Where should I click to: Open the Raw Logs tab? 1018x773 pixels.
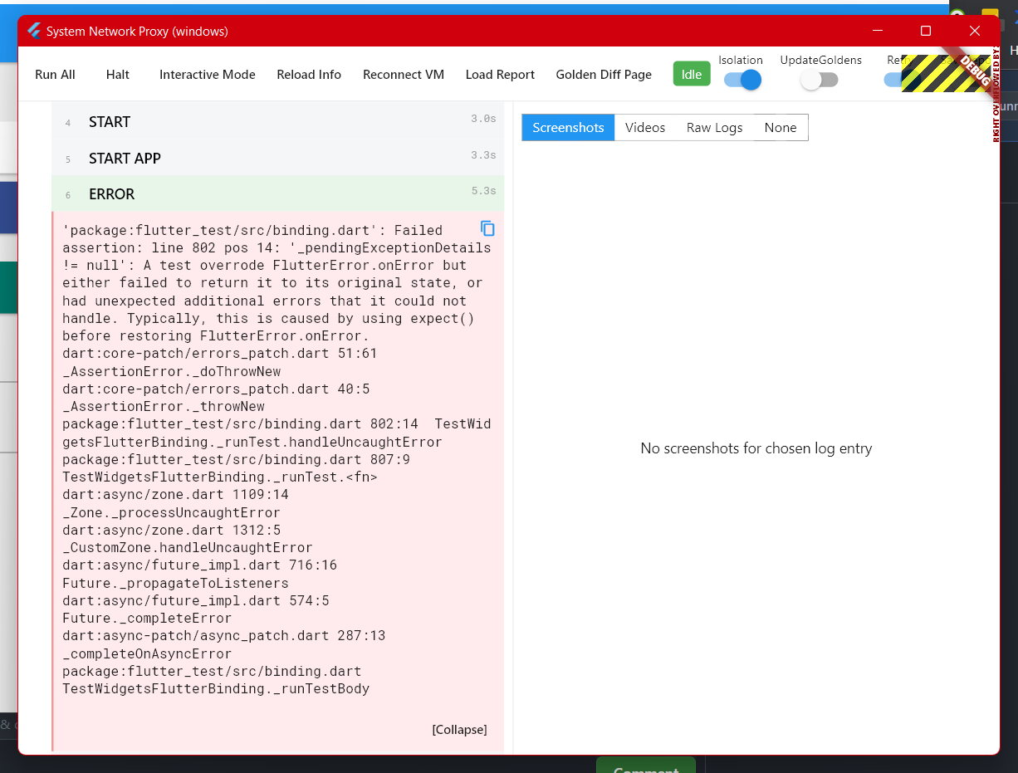coord(714,127)
